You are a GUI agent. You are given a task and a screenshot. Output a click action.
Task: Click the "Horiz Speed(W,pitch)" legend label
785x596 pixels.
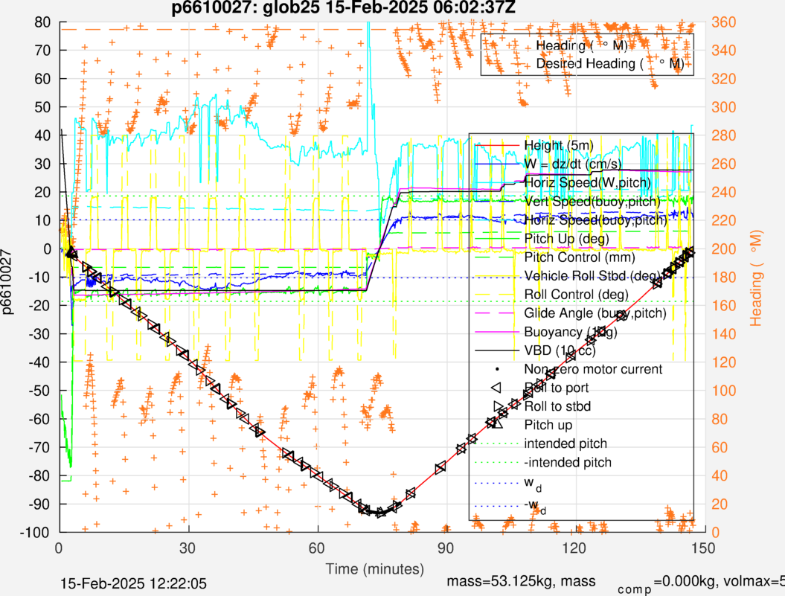click(x=588, y=182)
